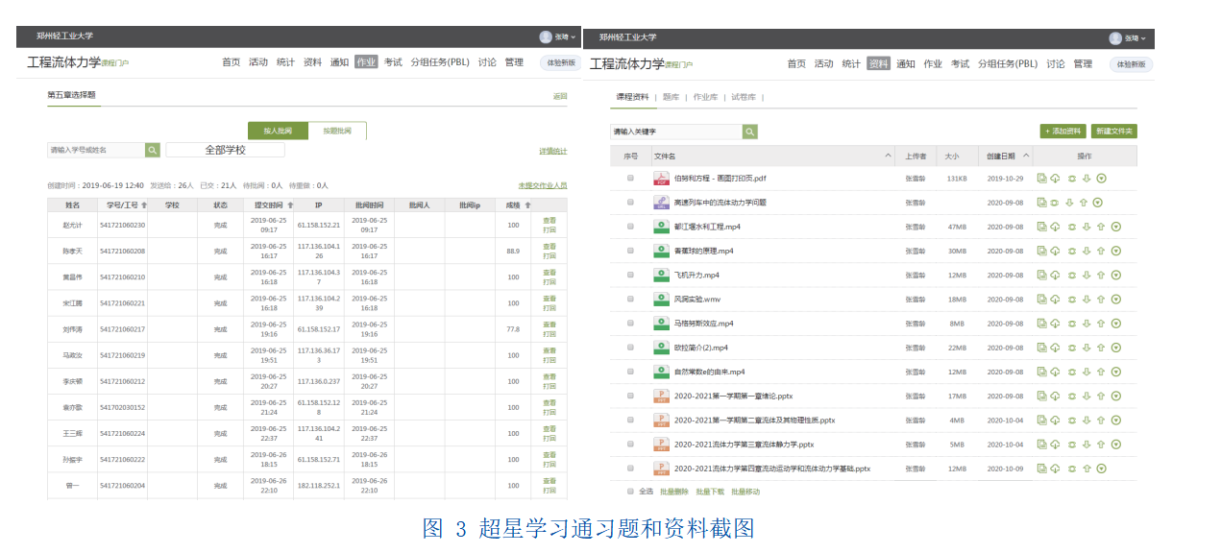Screen dimensions: 1221x553
Task: Open the 全部学校 school dropdown
Action: (225, 150)
